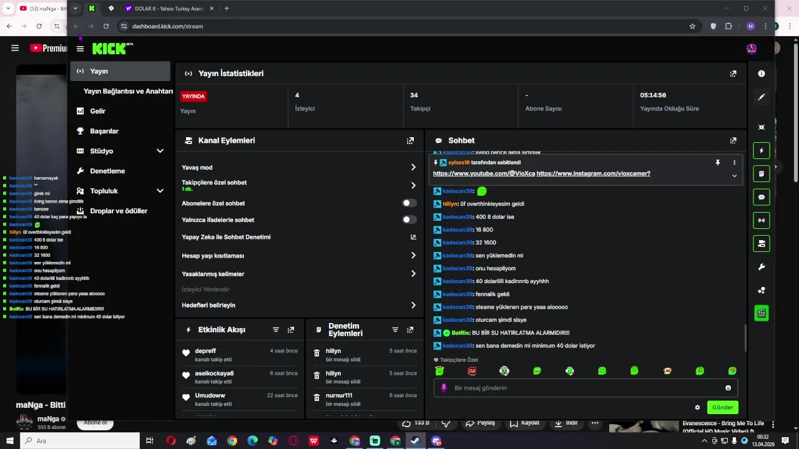The image size is (799, 449).
Task: Open pinned instagram.com/vioxcamer link
Action: coord(594,173)
